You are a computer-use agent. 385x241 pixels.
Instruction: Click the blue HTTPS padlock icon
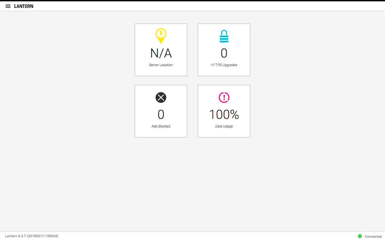point(224,36)
